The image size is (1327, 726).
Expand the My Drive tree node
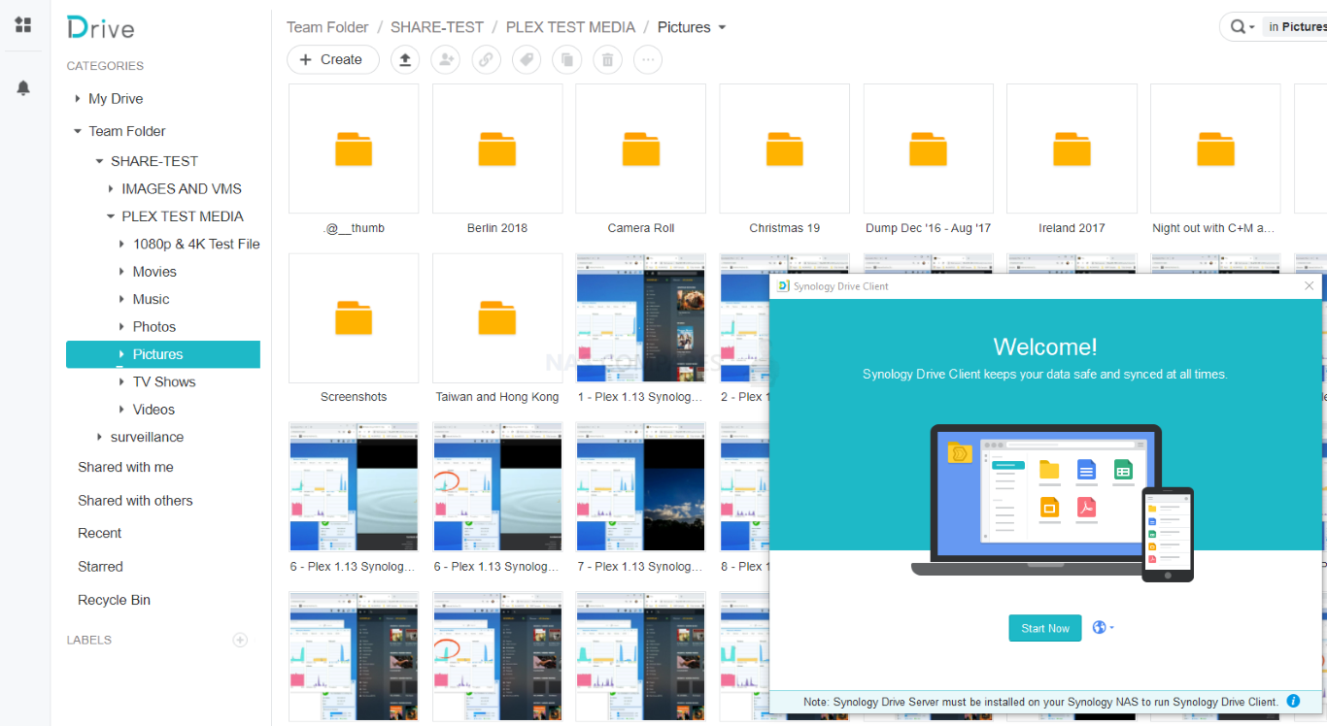[78, 99]
